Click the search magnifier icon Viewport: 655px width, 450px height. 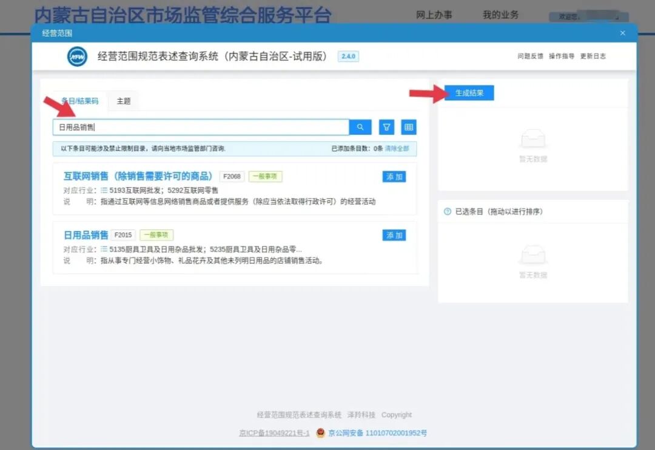[361, 127]
